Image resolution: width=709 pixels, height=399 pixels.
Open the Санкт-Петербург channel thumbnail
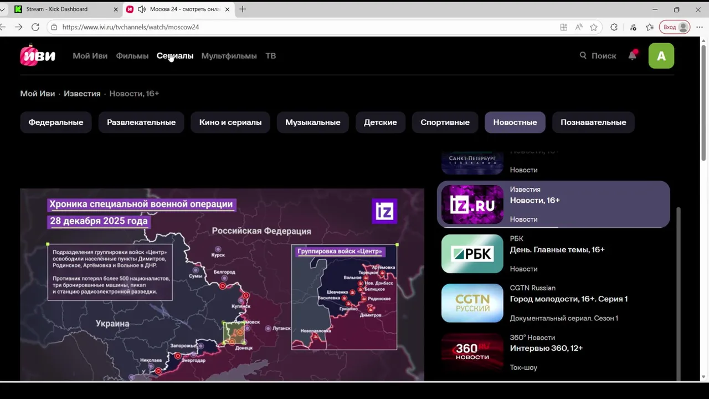coord(472,162)
